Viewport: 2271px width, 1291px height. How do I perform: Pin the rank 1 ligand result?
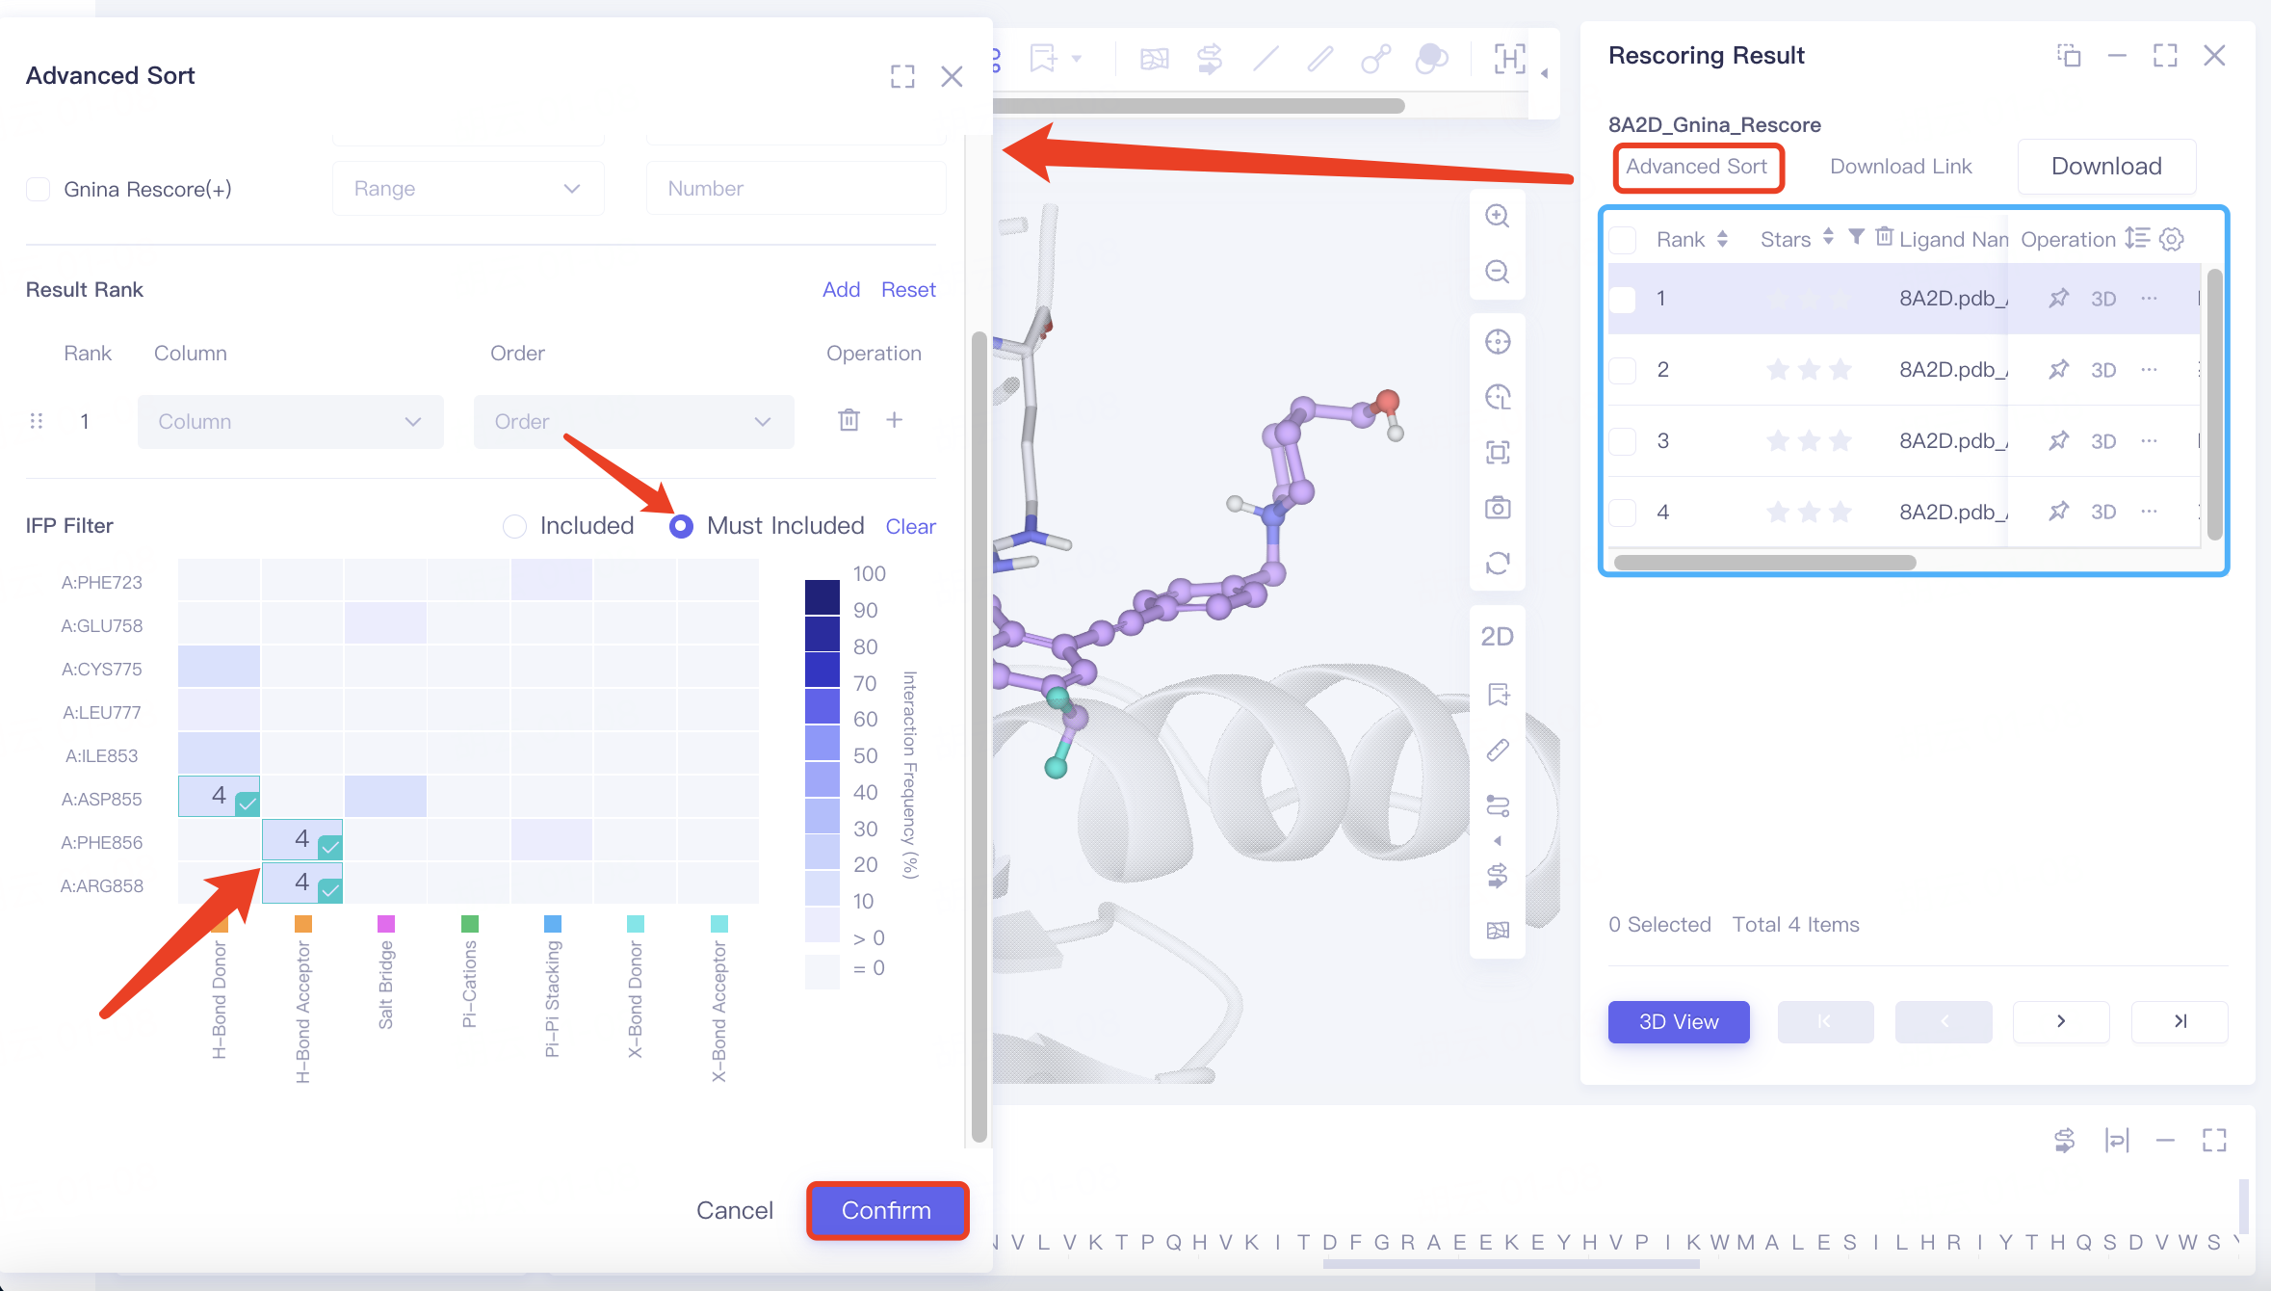(2058, 299)
